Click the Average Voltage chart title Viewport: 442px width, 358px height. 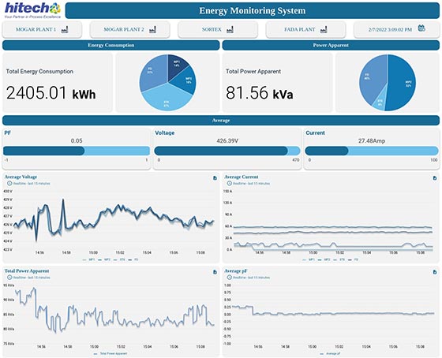(21, 177)
